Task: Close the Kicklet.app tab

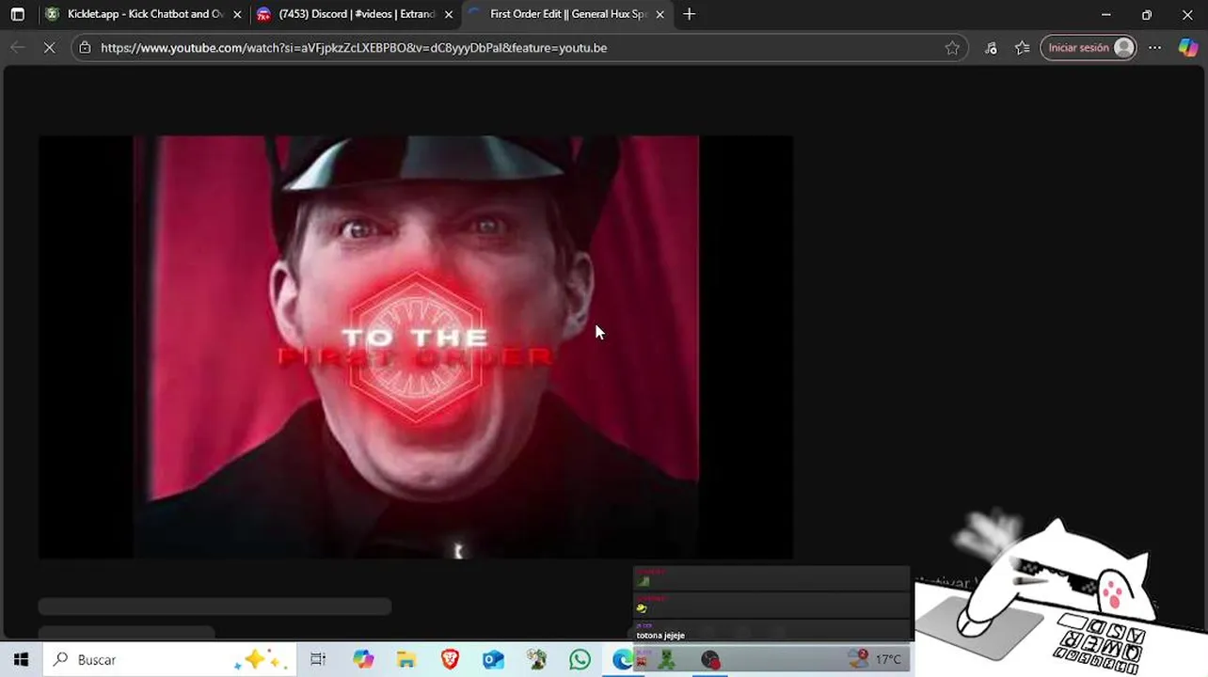Action: [x=237, y=14]
